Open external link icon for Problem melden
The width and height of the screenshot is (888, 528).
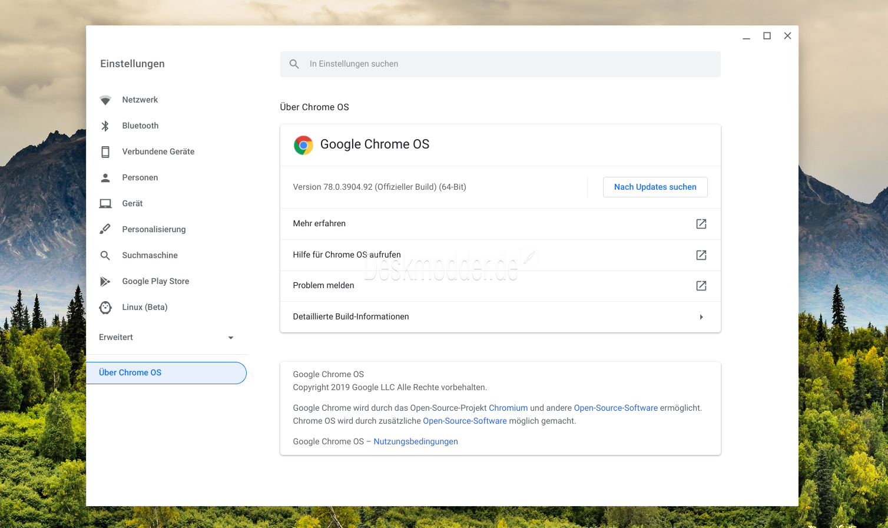click(x=701, y=286)
